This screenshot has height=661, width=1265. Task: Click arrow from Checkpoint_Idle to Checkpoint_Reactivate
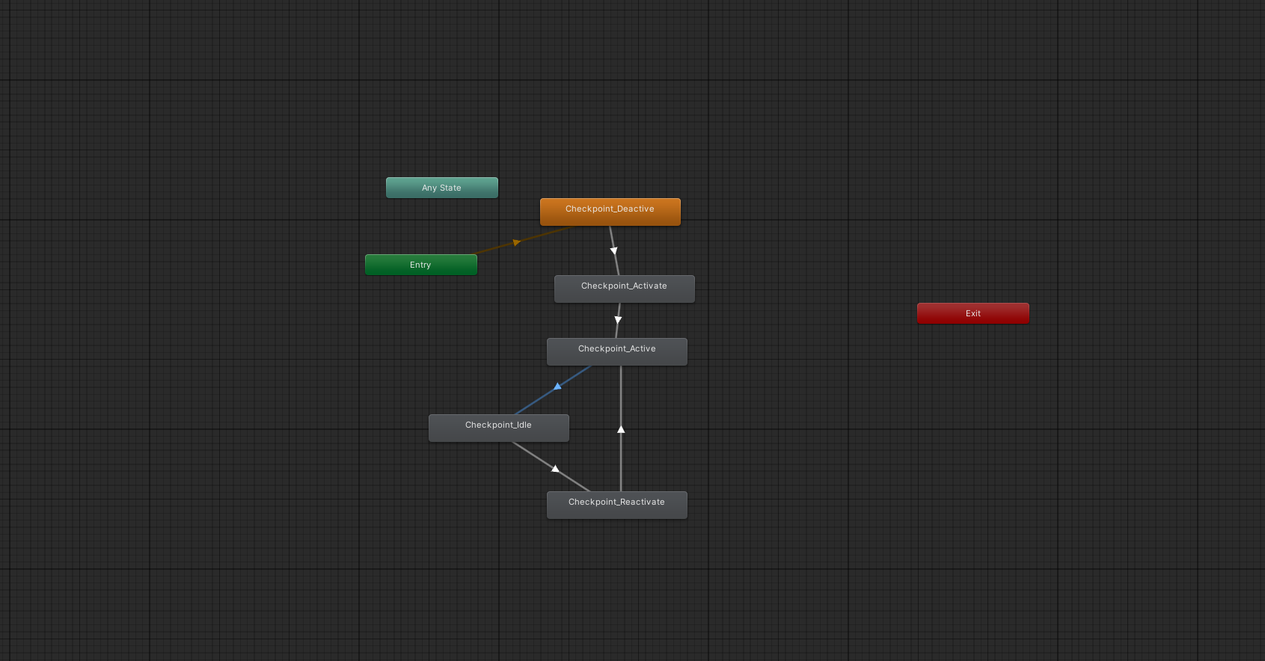(555, 469)
